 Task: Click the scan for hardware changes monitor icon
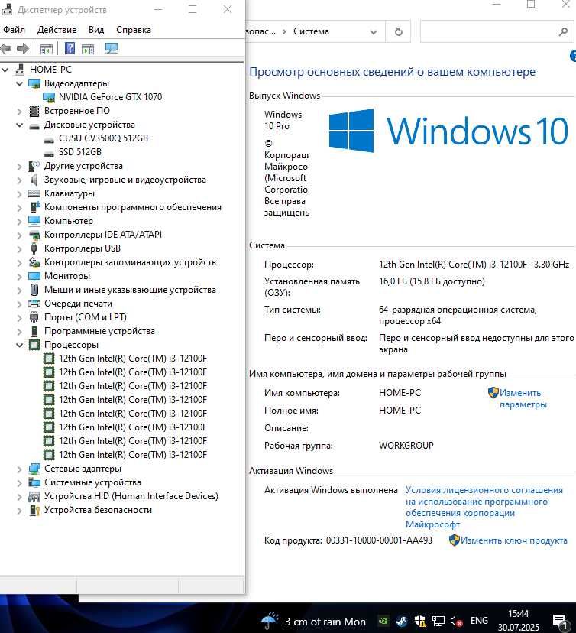111,49
